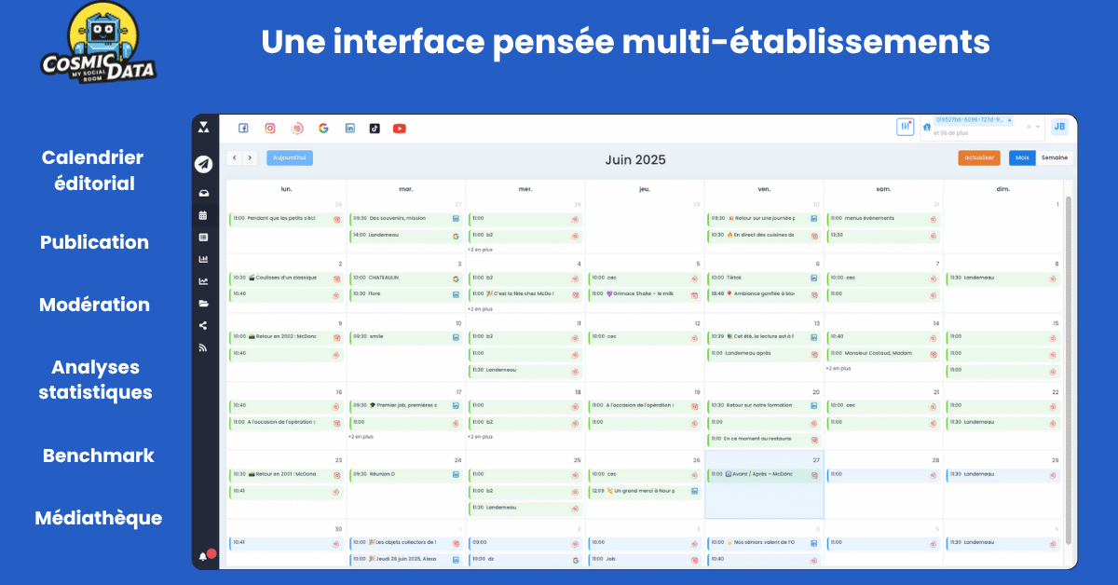Image resolution: width=1118 pixels, height=585 pixels.
Task: Click the share icon in the left sidebar
Action: coord(203,324)
